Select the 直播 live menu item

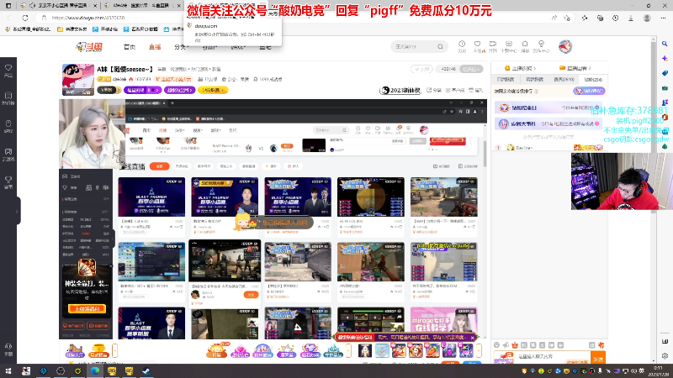click(155, 47)
